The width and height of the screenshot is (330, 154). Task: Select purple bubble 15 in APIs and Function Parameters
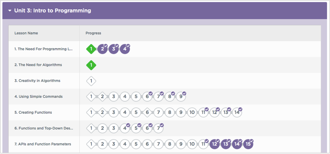click(248, 144)
